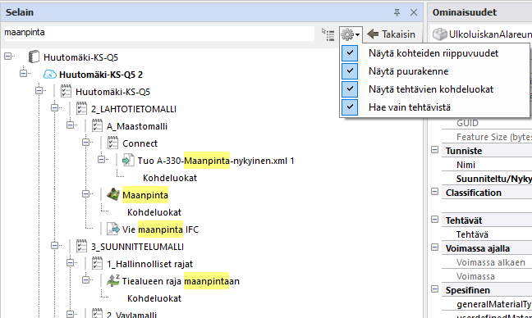Image resolution: width=532 pixels, height=318 pixels.
Task: Select Vie maanpinta IFC tree item
Action: (x=160, y=229)
